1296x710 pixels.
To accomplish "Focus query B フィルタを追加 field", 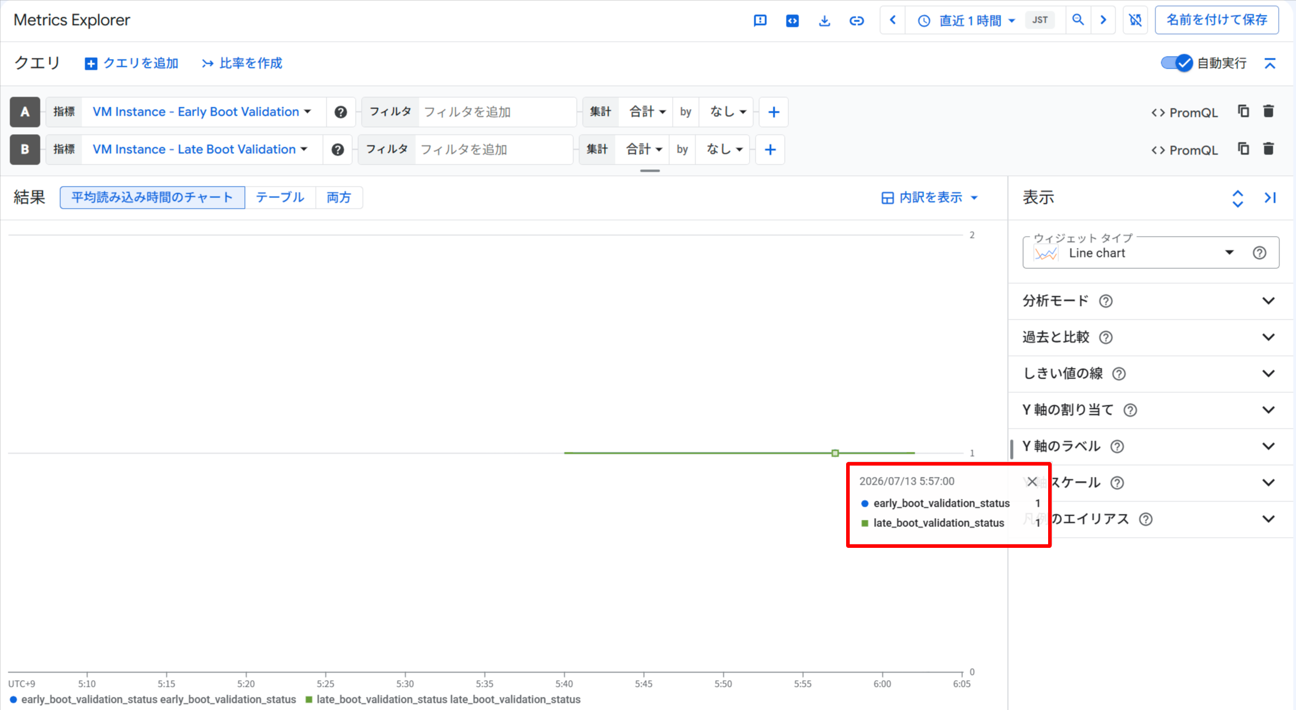I will tap(493, 150).
